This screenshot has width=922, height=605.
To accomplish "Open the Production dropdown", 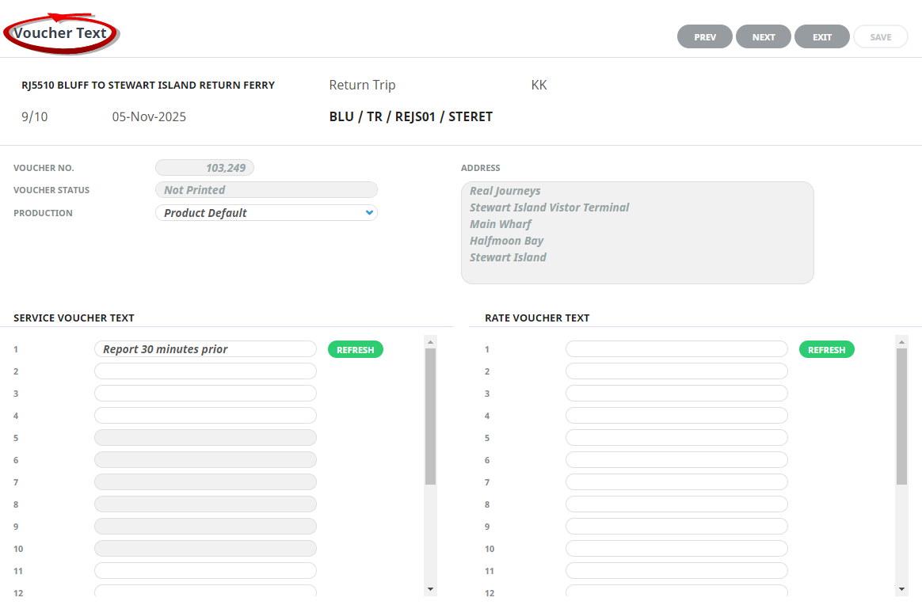I will coord(266,213).
